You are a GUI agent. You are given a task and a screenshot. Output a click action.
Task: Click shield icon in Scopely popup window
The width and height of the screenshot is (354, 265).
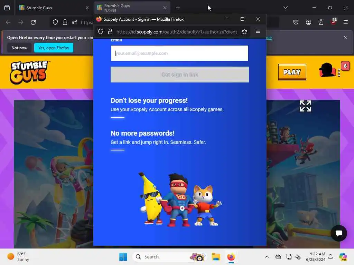101,31
